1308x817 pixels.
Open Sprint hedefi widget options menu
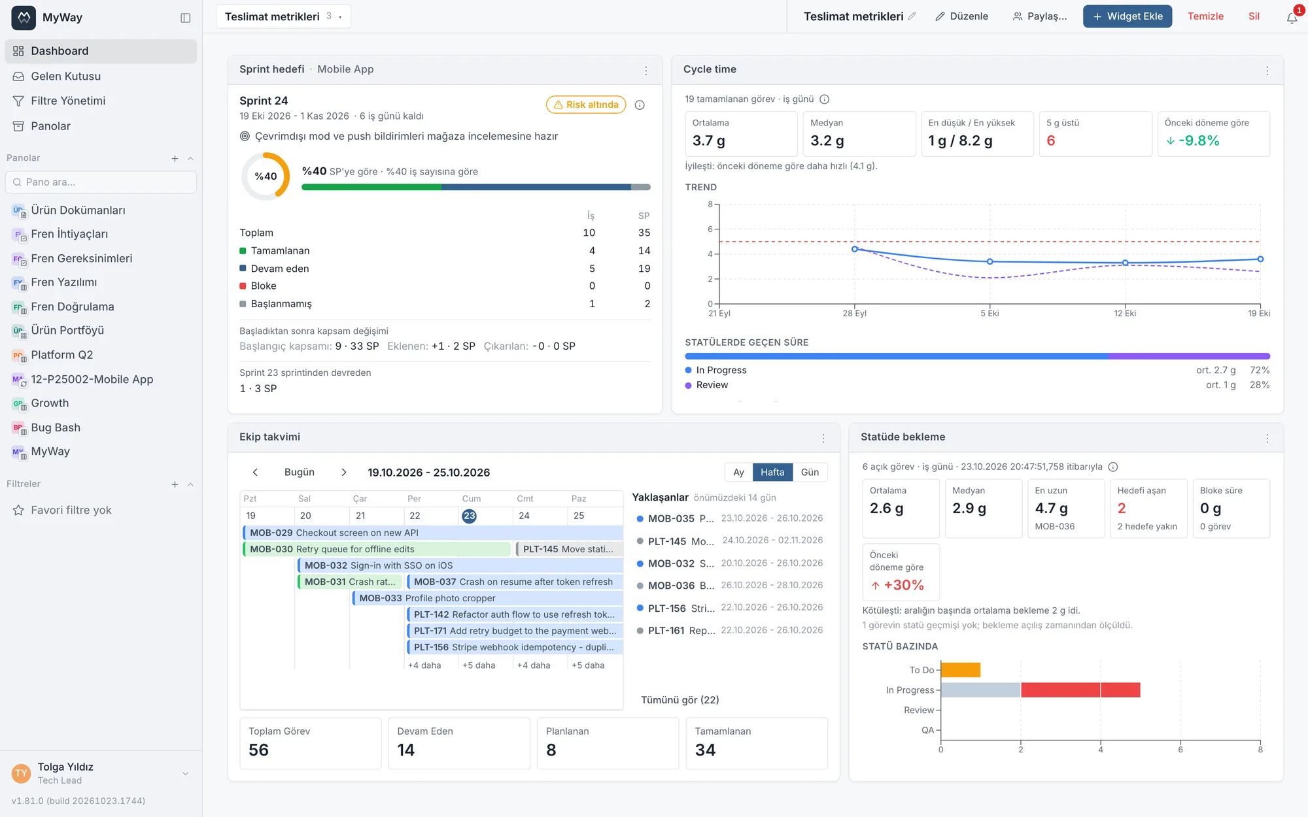(x=646, y=71)
